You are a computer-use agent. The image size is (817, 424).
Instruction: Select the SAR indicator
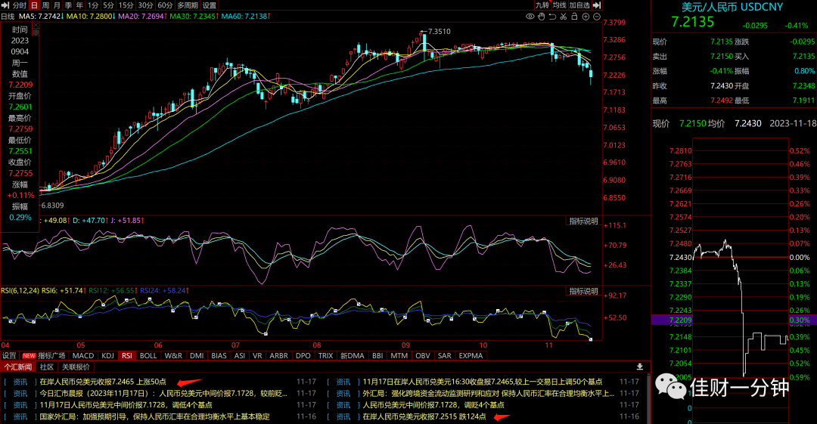pyautogui.click(x=445, y=356)
